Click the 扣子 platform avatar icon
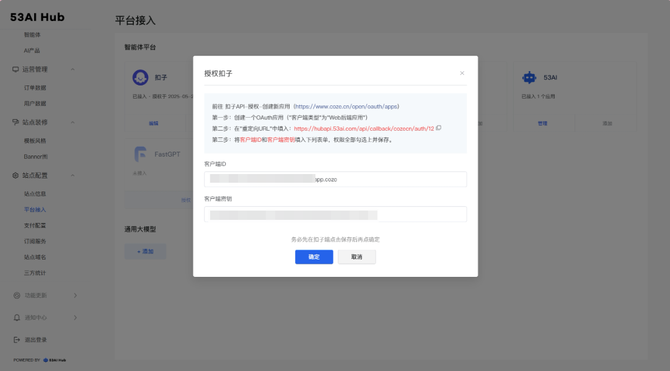The width and height of the screenshot is (670, 371). (x=140, y=77)
